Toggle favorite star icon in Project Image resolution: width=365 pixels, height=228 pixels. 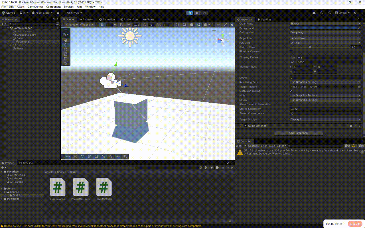point(222,168)
